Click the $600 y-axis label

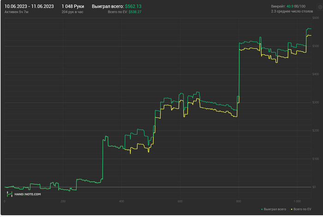point(316,18)
